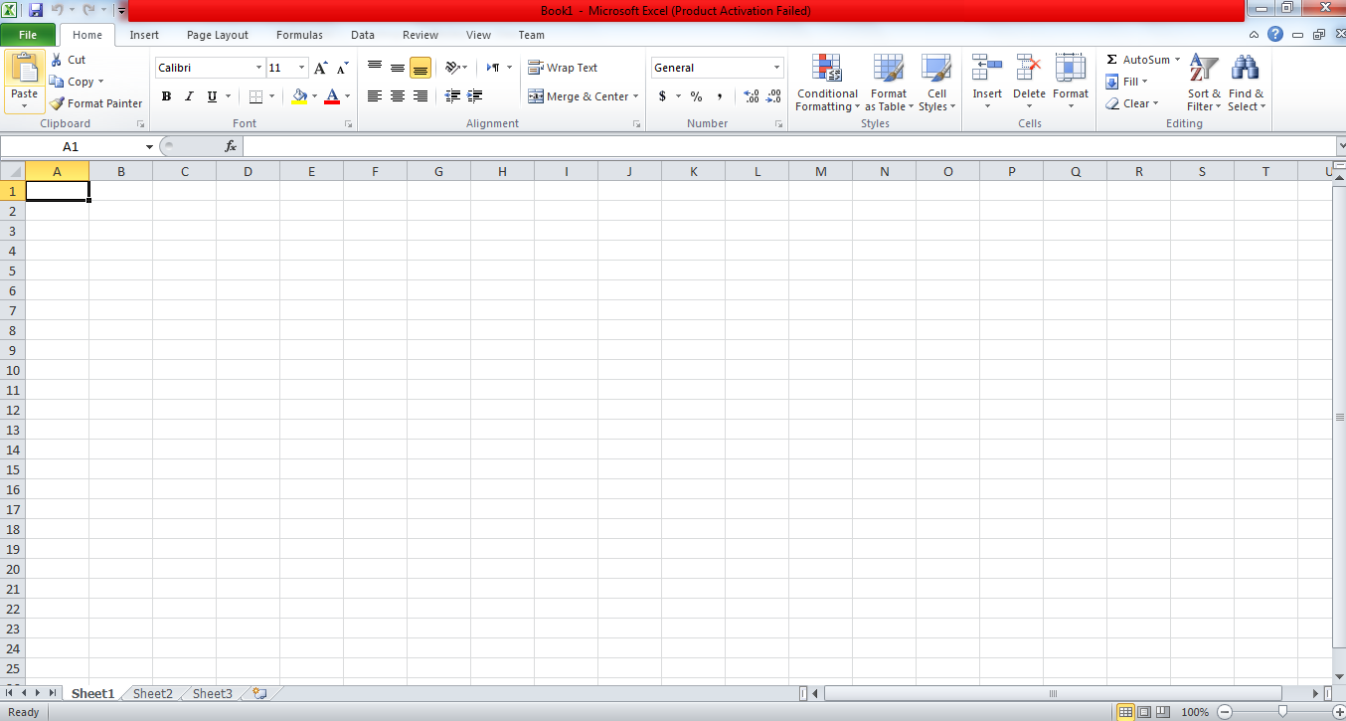Open the File tab

click(28, 35)
